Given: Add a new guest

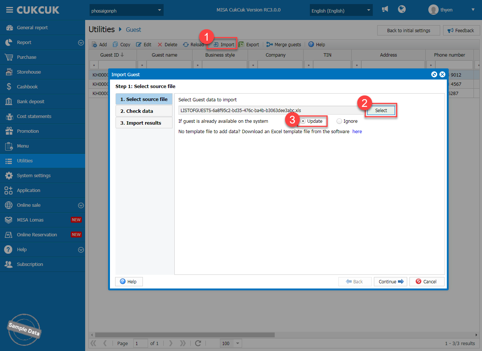Looking at the screenshot, I should pyautogui.click(x=99, y=44).
